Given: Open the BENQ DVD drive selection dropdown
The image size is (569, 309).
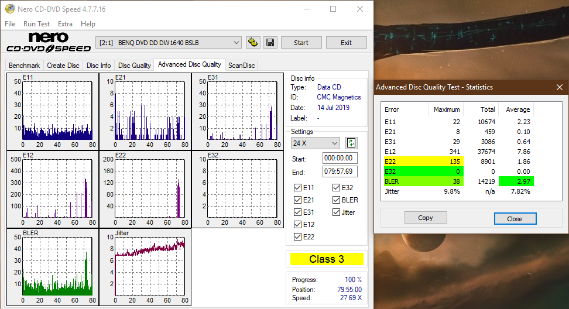Looking at the screenshot, I should tap(169, 43).
